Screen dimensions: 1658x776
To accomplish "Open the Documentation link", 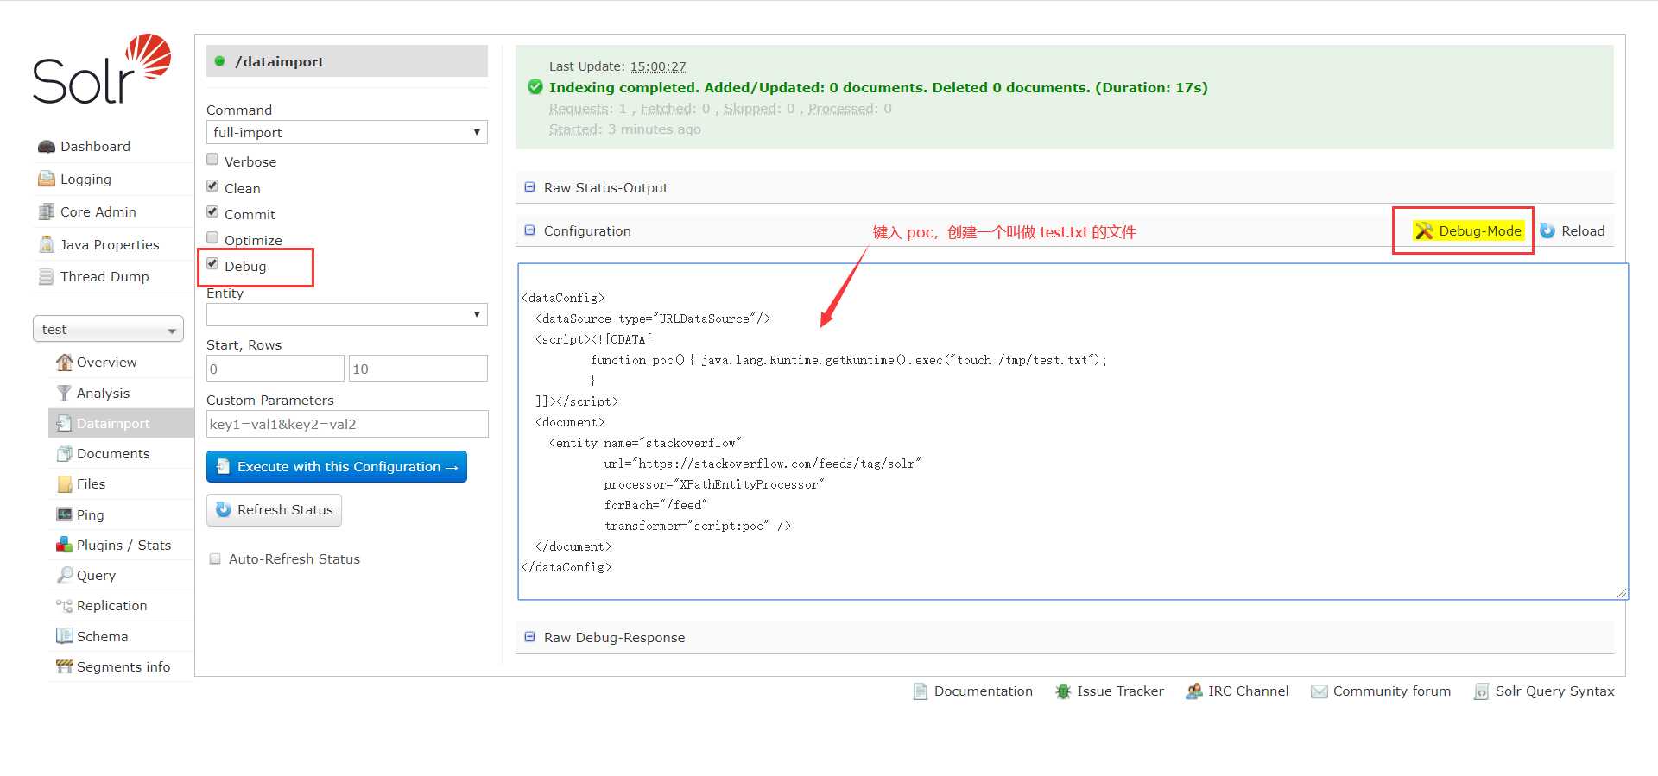I will 983,691.
